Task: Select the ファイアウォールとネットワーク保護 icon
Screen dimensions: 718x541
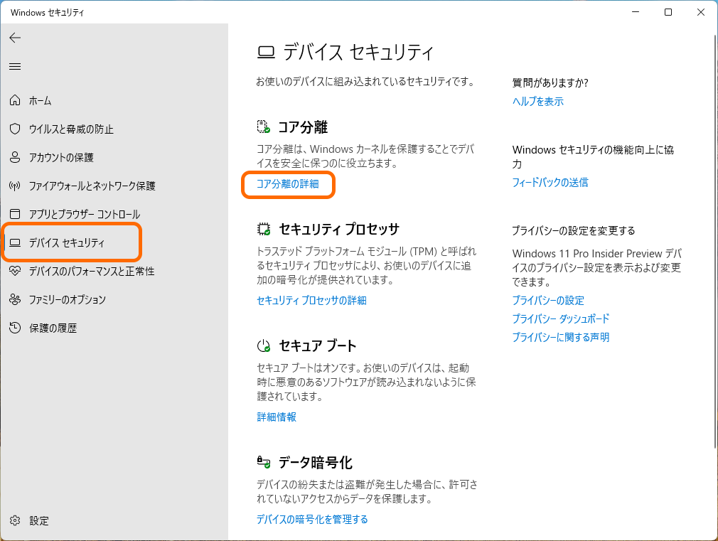Action: [x=14, y=186]
